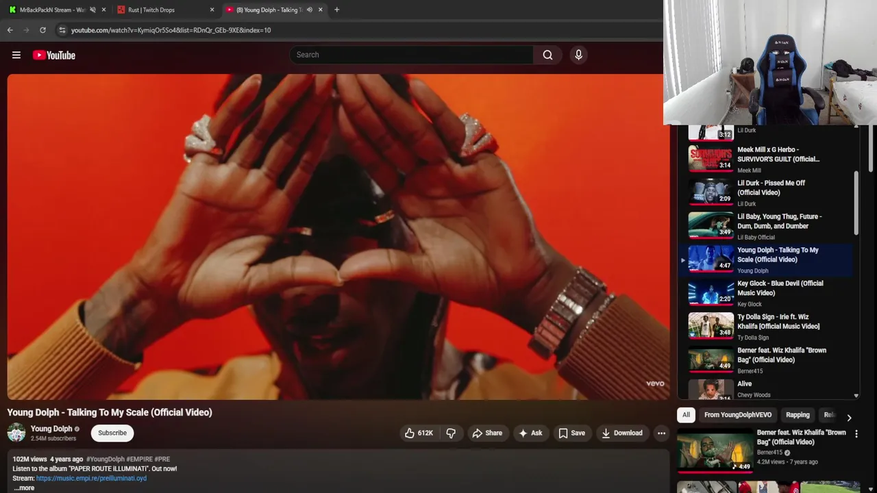This screenshot has width=877, height=493.
Task: Open the YouTube hamburger guide menu
Action: point(16,55)
